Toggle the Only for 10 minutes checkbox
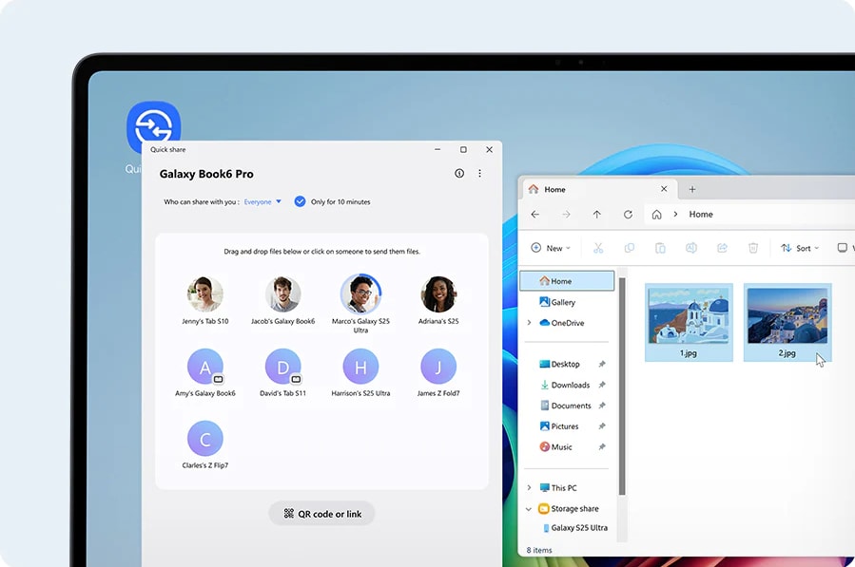The height and width of the screenshot is (567, 855). point(300,201)
